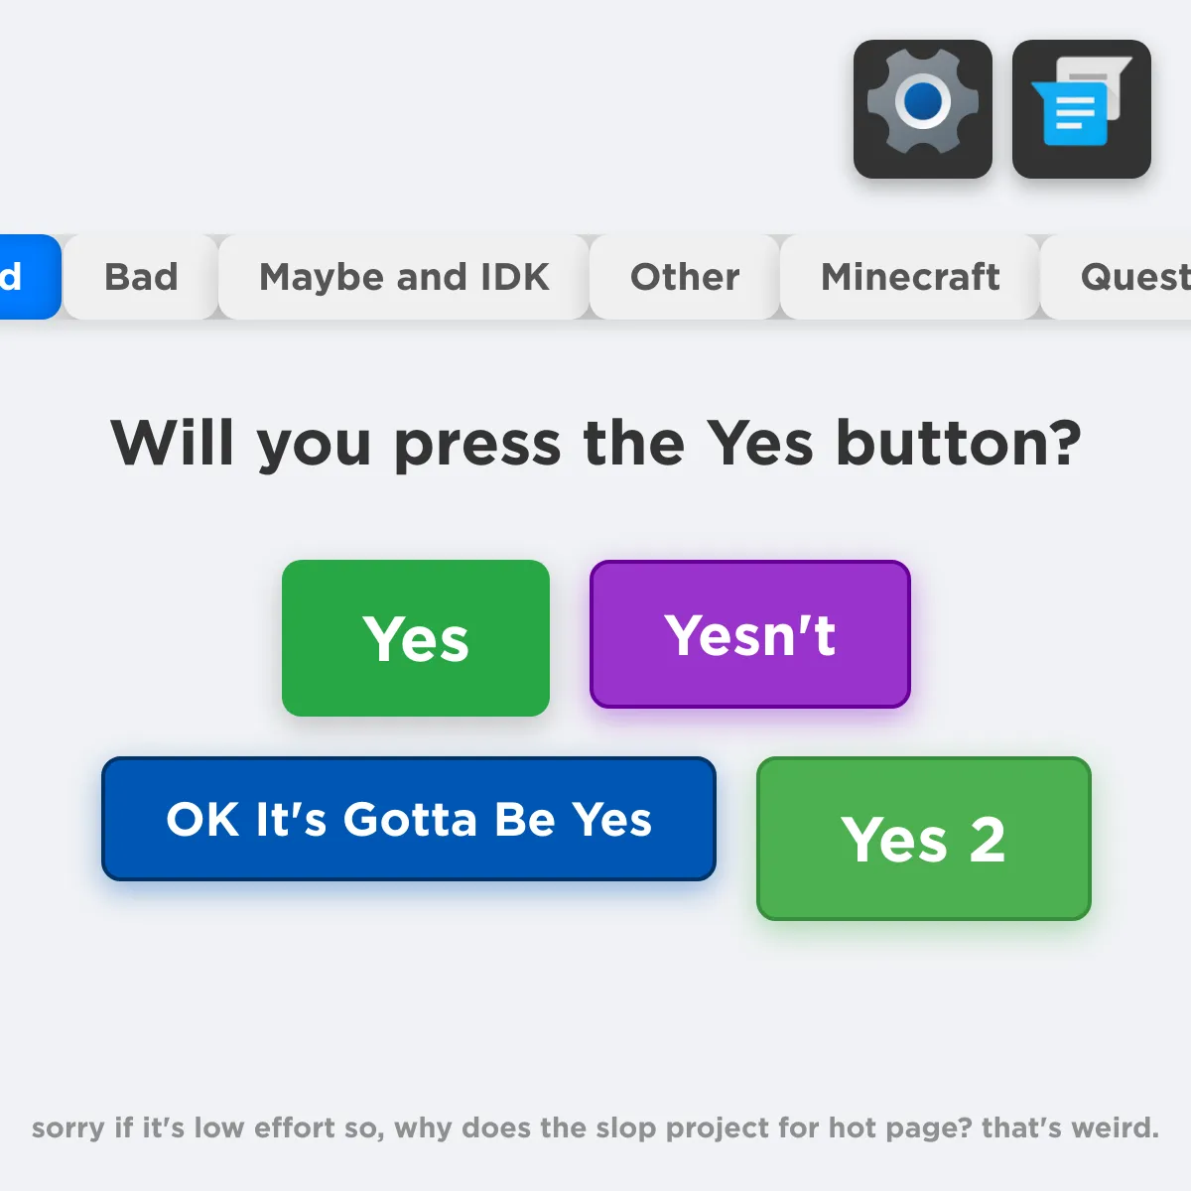Click the gray footer note about low effort

595,1128
